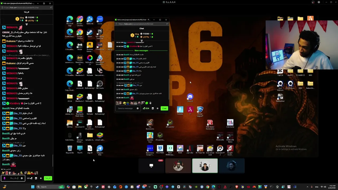Open the Backrooms Escape Together icon
This screenshot has height=190, width=338.
(x=150, y=150)
